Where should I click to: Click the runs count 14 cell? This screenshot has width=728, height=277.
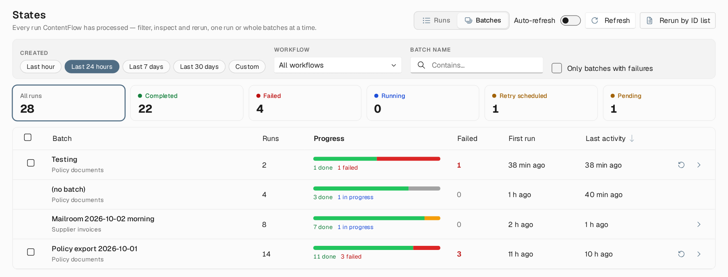(266, 254)
